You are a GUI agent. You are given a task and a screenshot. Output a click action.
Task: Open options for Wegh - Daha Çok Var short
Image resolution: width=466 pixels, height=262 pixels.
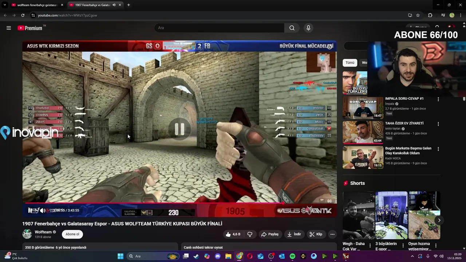click(370, 246)
